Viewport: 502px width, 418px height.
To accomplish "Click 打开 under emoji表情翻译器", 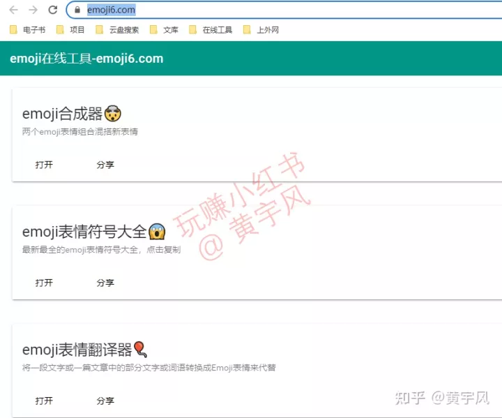I will point(44,401).
